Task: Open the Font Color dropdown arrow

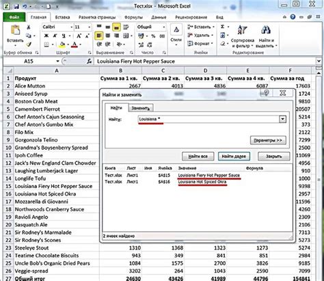Action: pos(80,44)
